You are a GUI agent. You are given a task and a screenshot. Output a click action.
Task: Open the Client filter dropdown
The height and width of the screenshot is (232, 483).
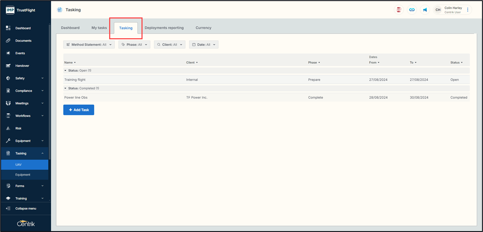click(169, 45)
